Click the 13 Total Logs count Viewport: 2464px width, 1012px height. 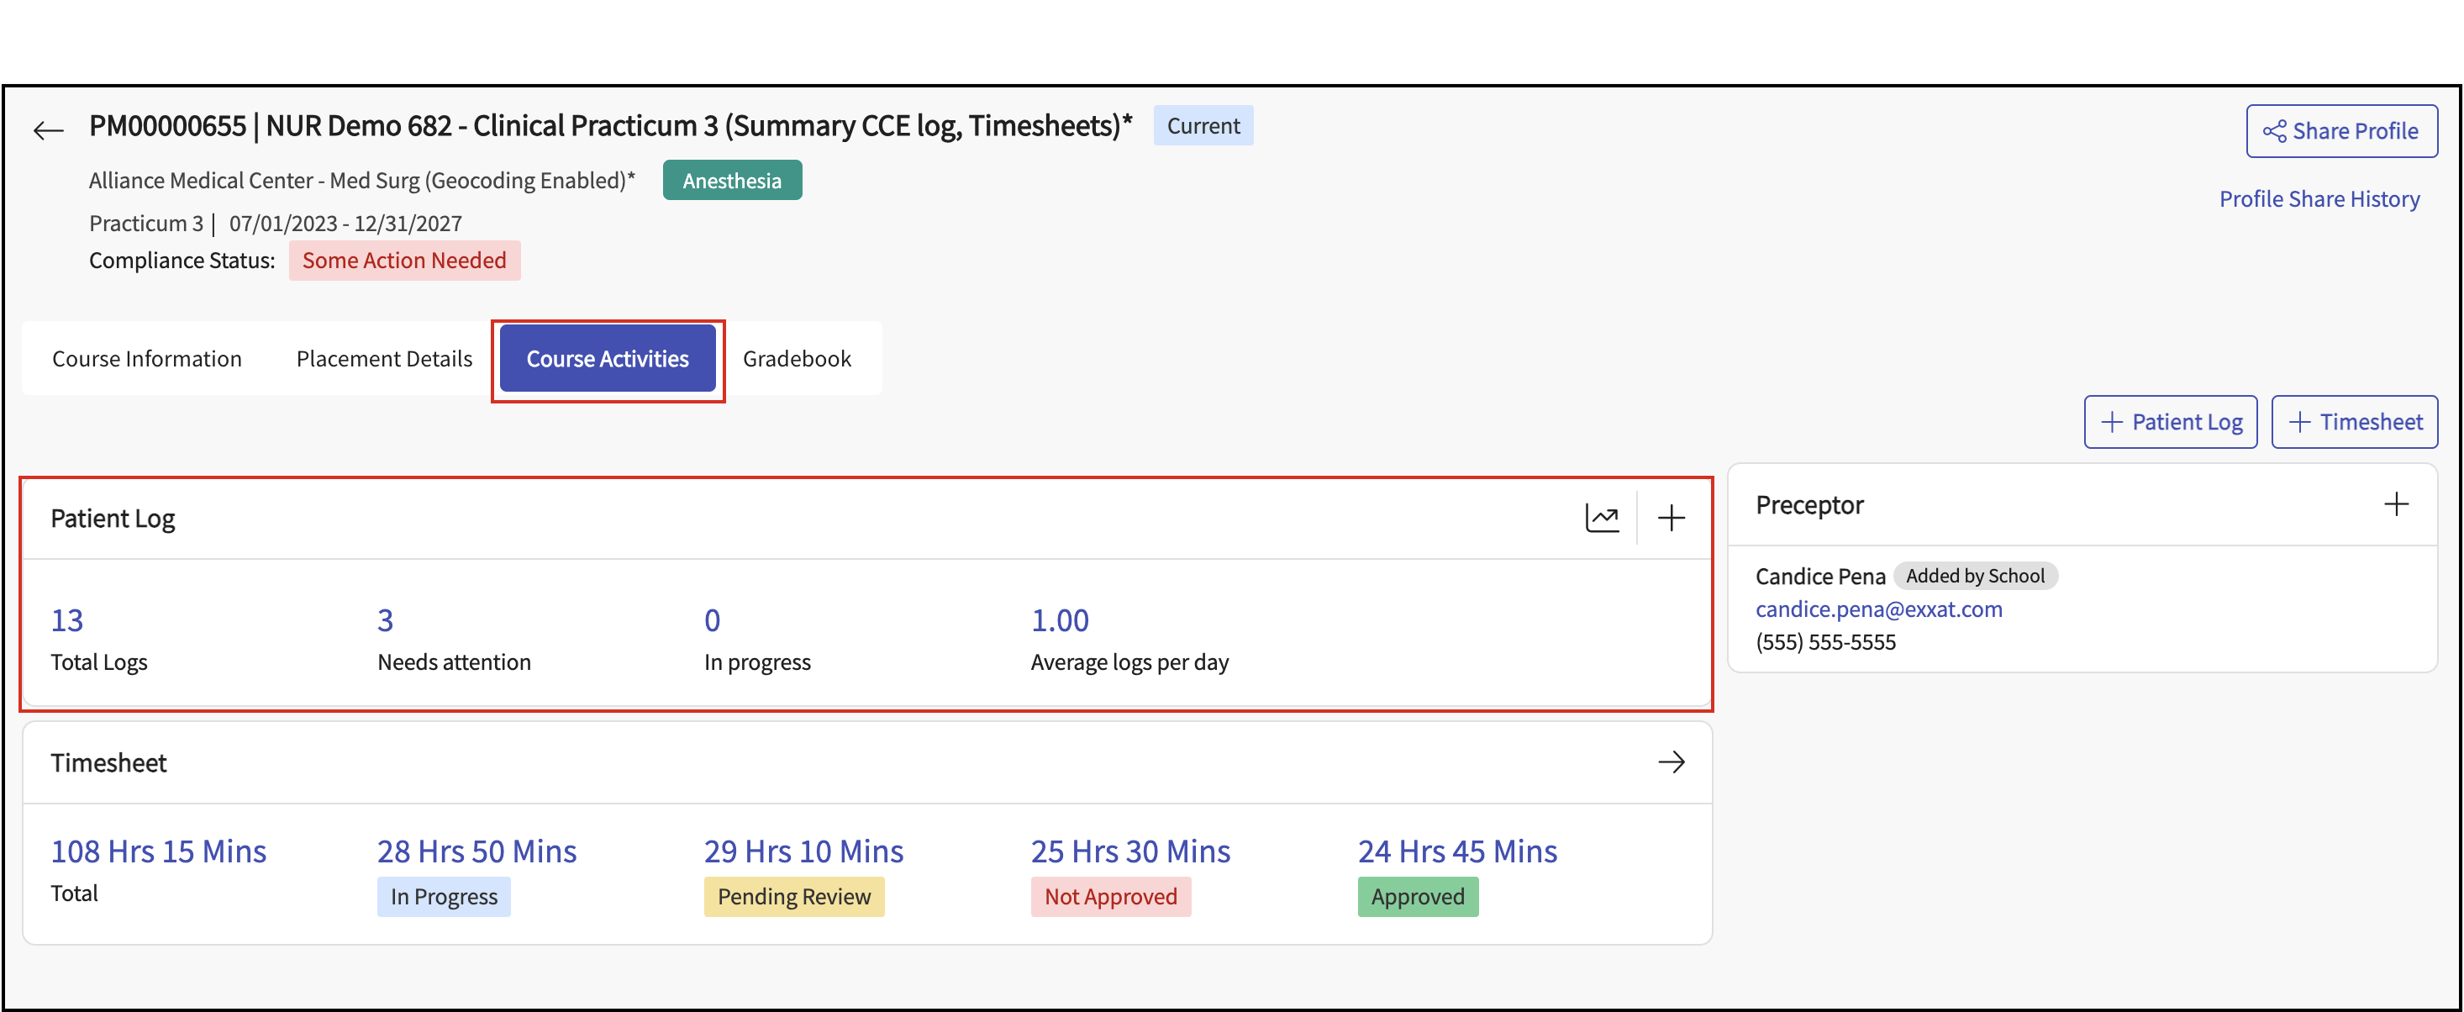coord(67,619)
